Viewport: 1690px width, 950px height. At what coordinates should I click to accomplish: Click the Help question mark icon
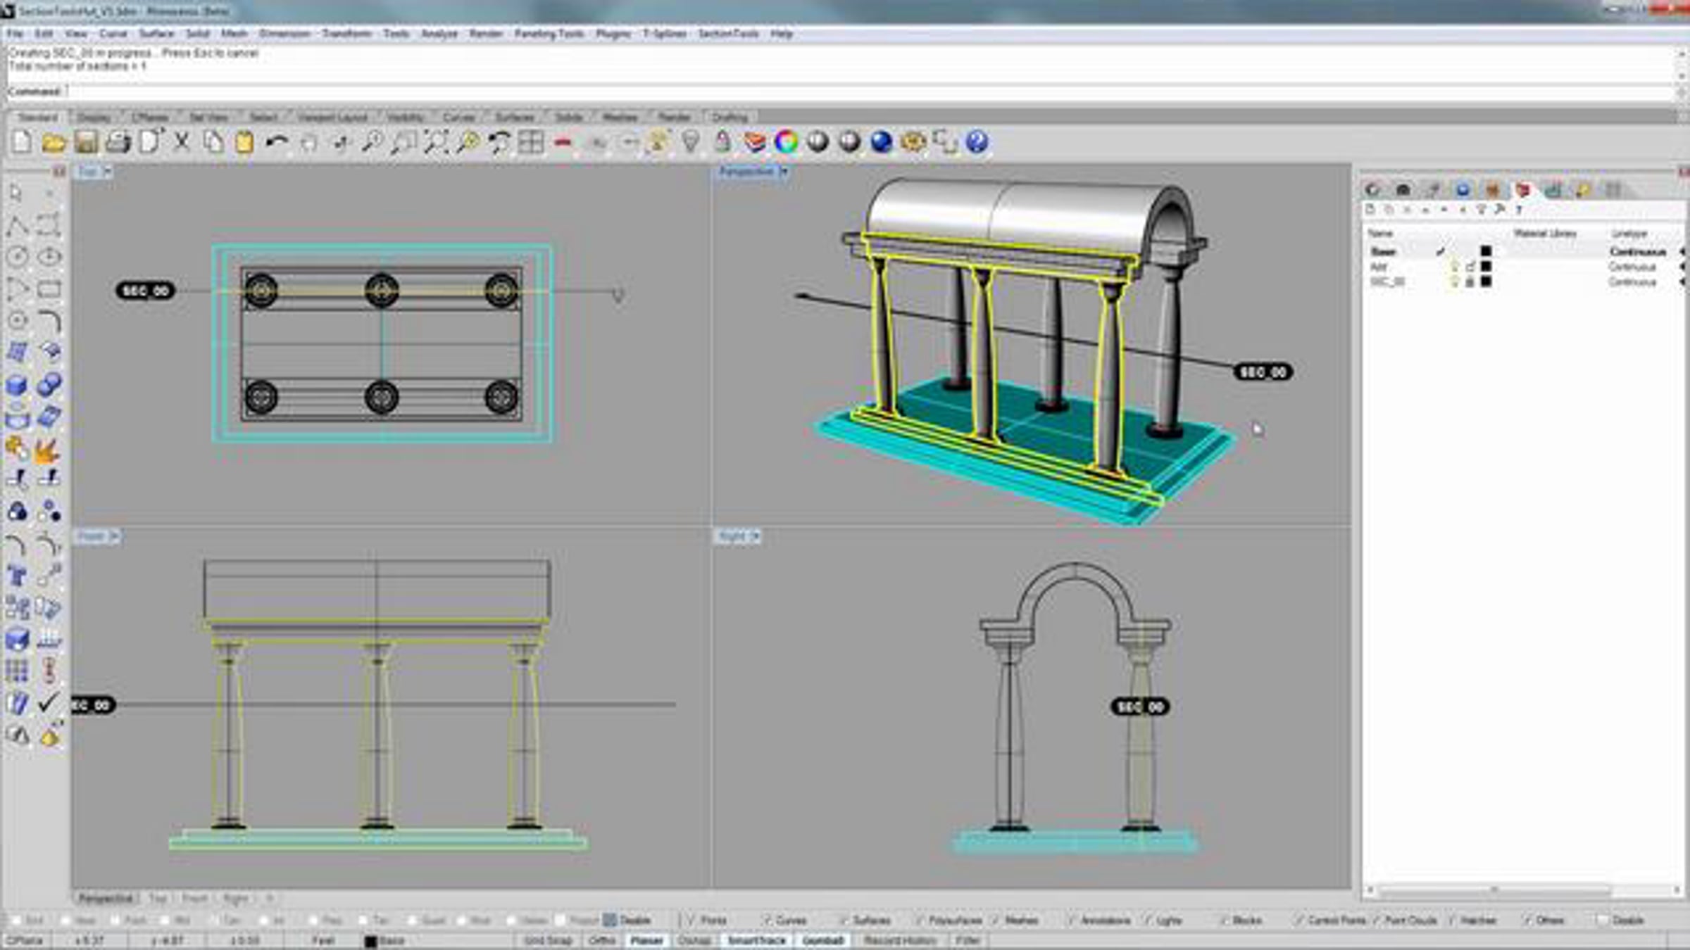click(x=977, y=142)
